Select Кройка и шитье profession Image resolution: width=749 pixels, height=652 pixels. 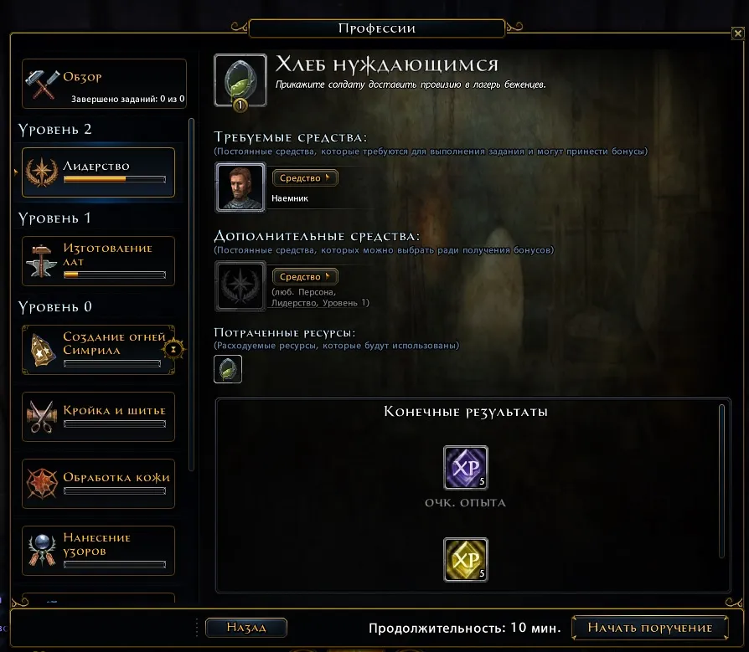click(98, 417)
